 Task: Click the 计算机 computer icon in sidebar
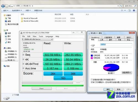(x=4, y=48)
